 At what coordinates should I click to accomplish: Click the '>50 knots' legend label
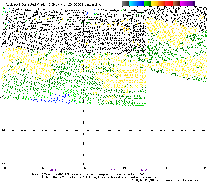coord(199,8)
